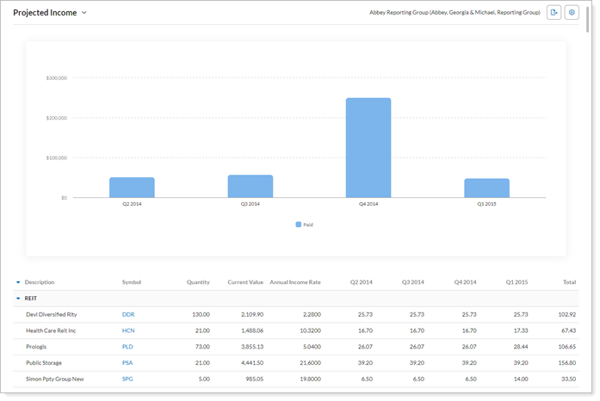Open the report settings gear icon

572,13
